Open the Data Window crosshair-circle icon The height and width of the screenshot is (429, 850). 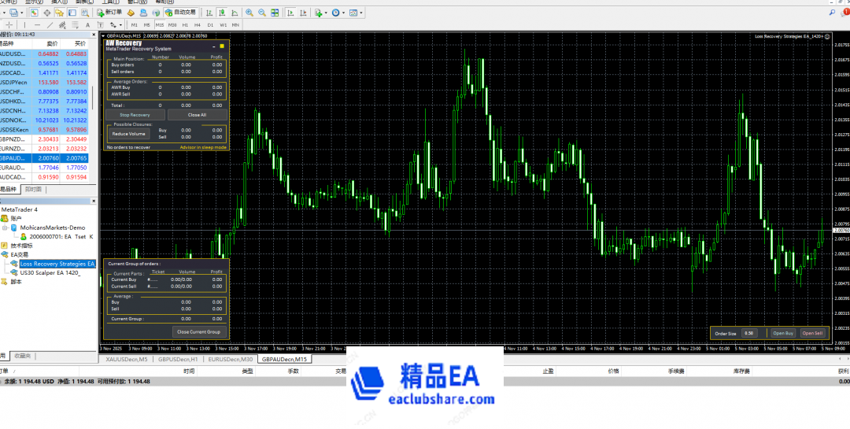click(47, 13)
